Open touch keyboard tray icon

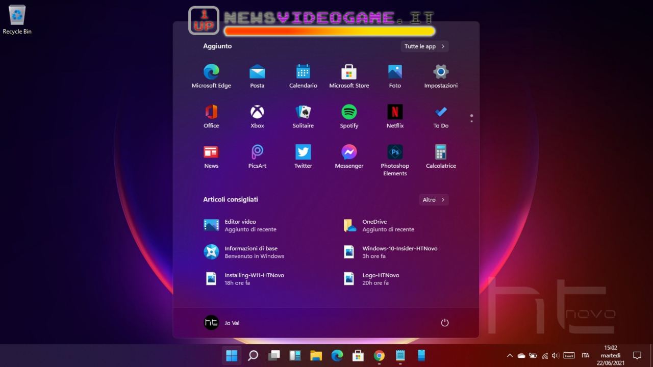pos(569,355)
